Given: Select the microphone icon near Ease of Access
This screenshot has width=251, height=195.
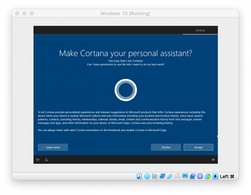Looking at the screenshot, I should [x=46, y=160].
